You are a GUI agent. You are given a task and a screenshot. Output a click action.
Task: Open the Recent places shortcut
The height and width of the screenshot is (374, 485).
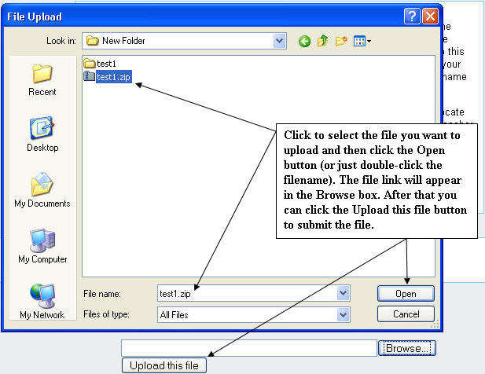coord(42,80)
